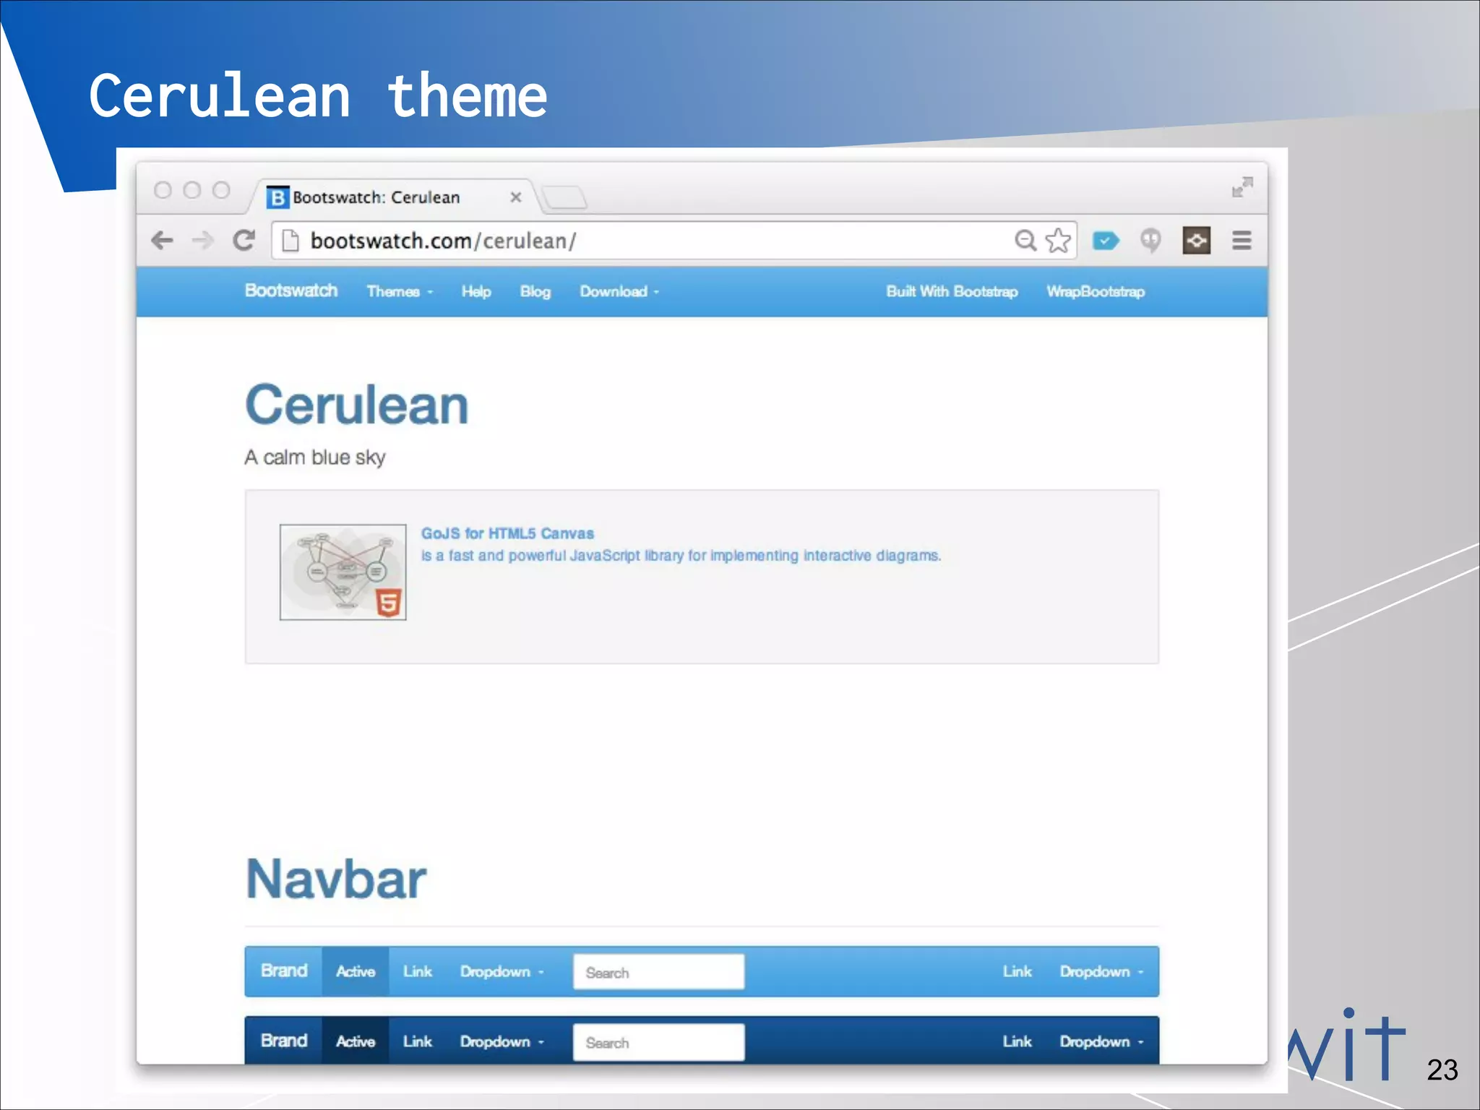This screenshot has width=1480, height=1110.
Task: Click the fullscreen arrows icon
Action: [x=1242, y=187]
